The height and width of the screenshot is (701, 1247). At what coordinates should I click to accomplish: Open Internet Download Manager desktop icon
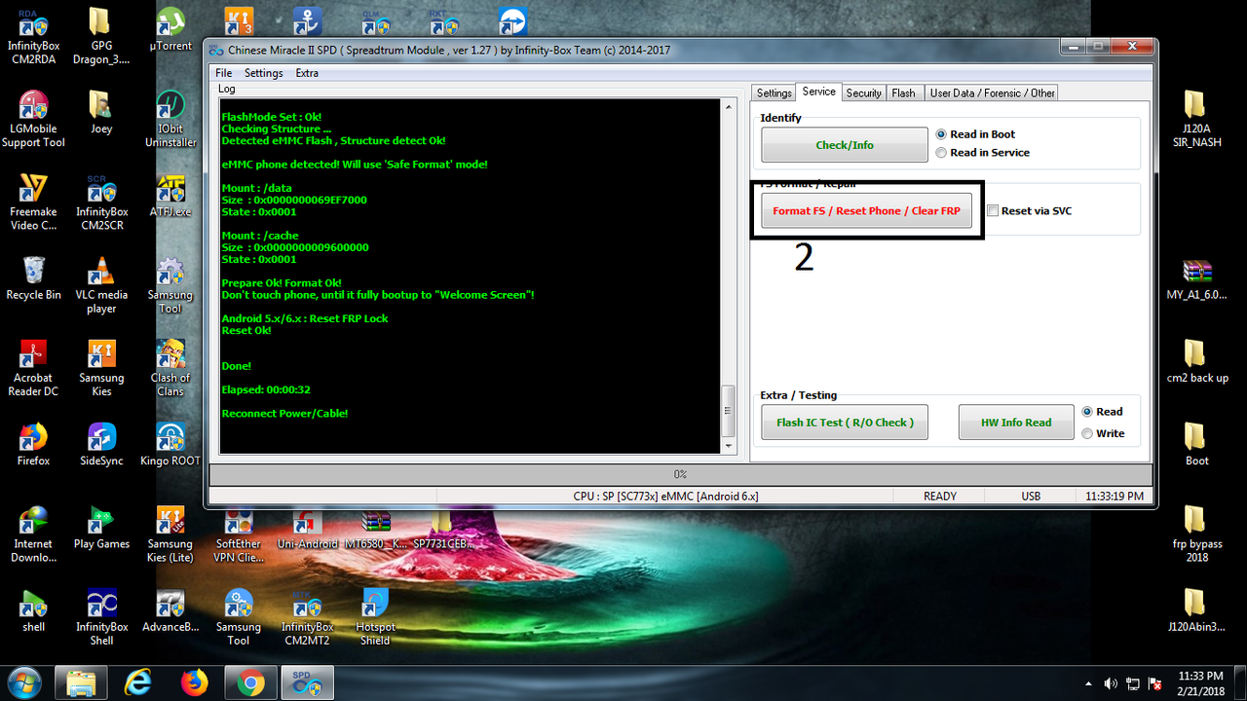[34, 535]
